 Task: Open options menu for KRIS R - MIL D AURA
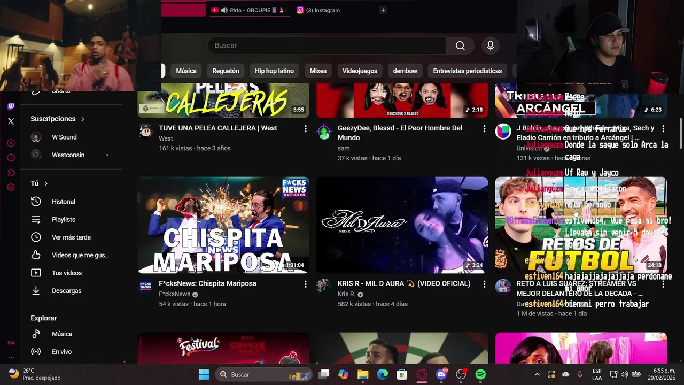[484, 284]
